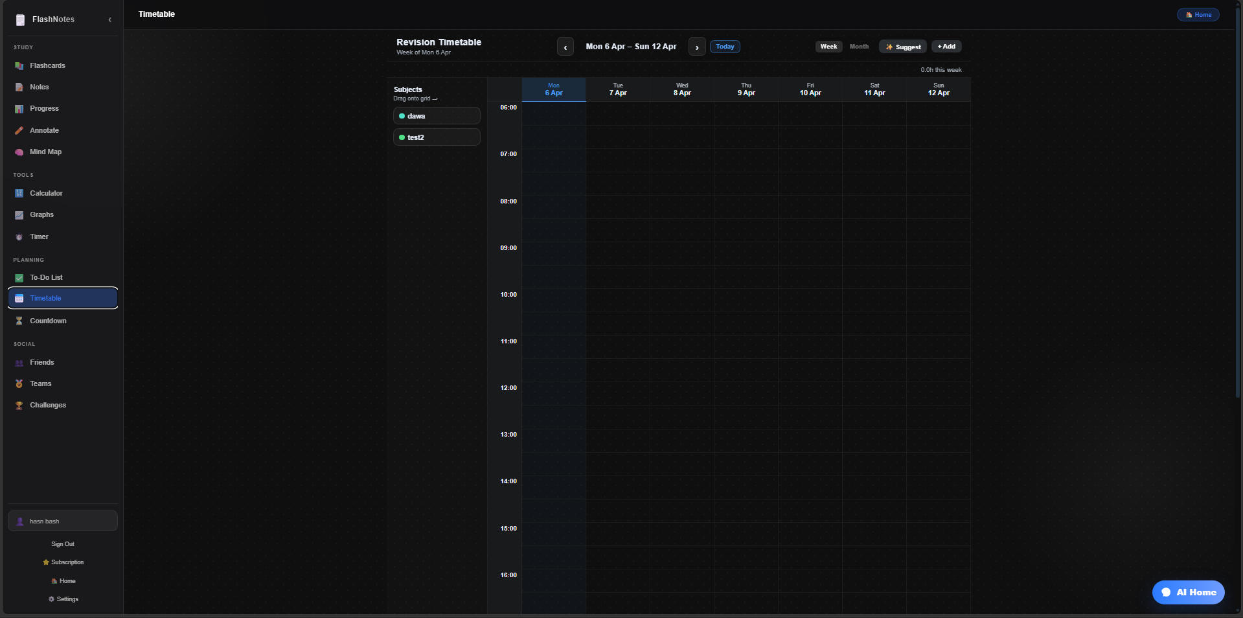The image size is (1243, 618).
Task: Select the Graphs icon in Tools
Action: [x=19, y=215]
